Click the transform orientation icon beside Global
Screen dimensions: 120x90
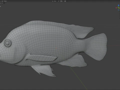[53, 1]
